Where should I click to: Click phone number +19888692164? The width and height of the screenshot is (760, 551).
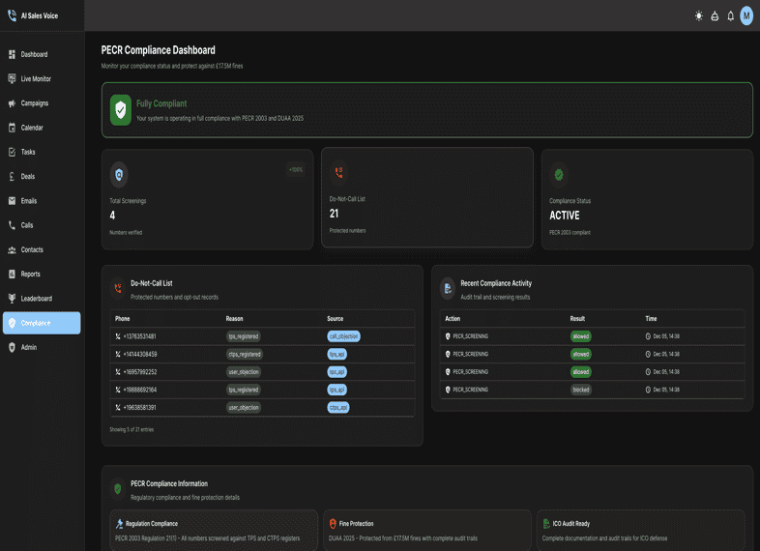140,390
